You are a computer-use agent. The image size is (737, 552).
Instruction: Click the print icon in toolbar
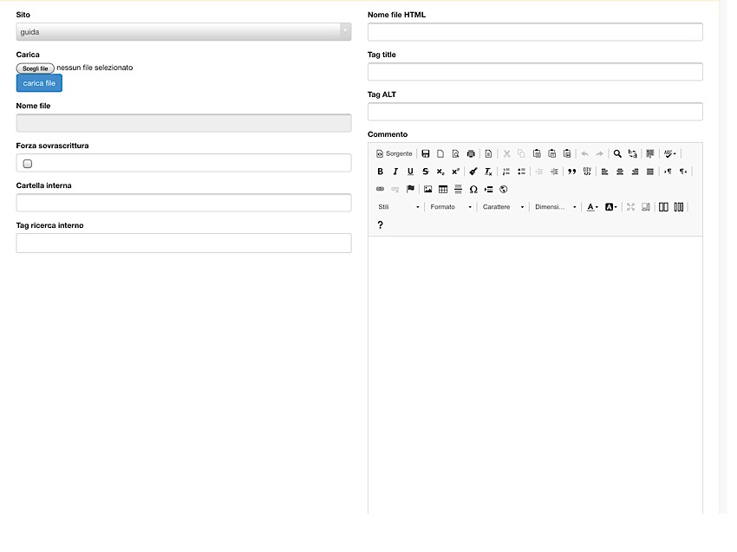471,153
